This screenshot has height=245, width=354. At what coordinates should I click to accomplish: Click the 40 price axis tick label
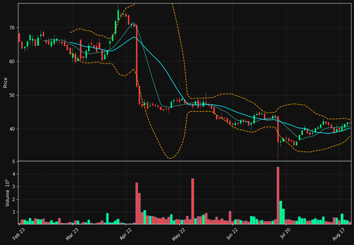click(12, 129)
